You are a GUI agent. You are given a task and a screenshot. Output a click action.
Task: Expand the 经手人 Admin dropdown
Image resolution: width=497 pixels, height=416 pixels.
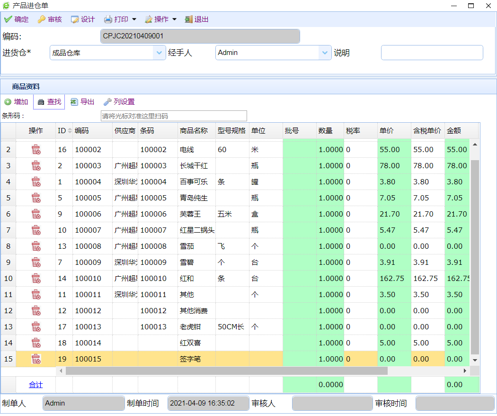click(x=325, y=53)
